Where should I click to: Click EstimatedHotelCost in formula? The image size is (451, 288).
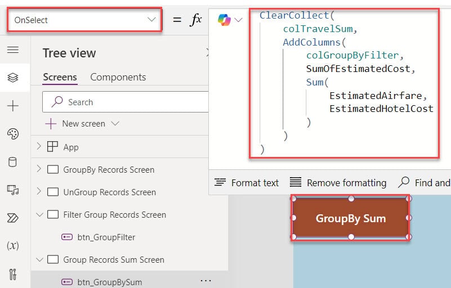[381, 109]
